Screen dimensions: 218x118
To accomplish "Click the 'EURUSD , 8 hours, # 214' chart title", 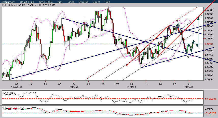I will 29,5.
